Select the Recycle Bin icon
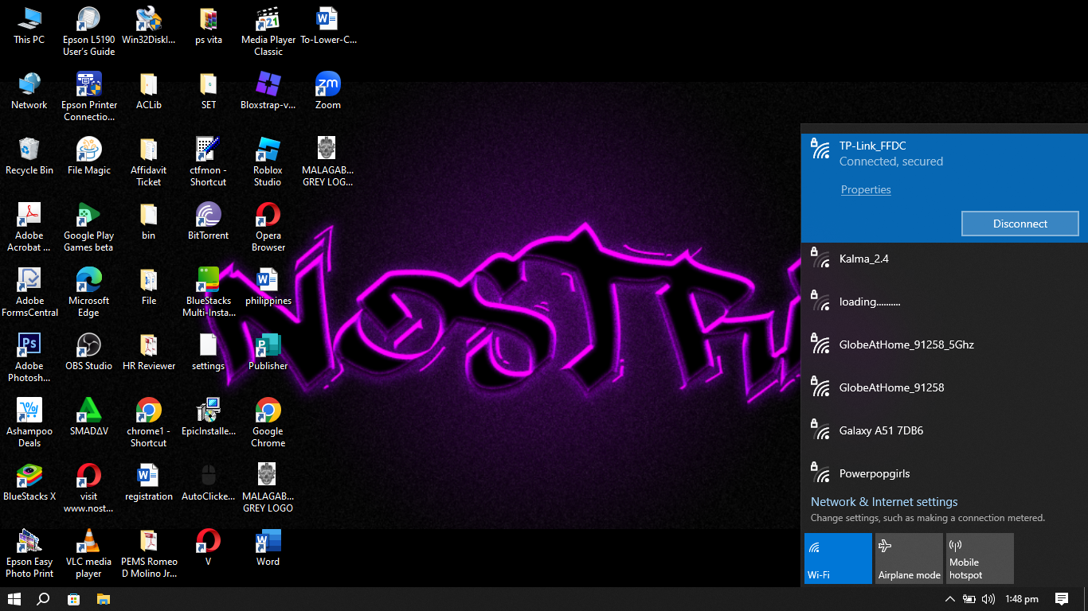1088x611 pixels. pyautogui.click(x=29, y=156)
